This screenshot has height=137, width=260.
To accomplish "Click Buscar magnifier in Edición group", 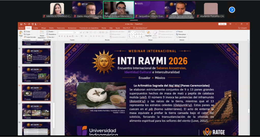I will 177,32.
